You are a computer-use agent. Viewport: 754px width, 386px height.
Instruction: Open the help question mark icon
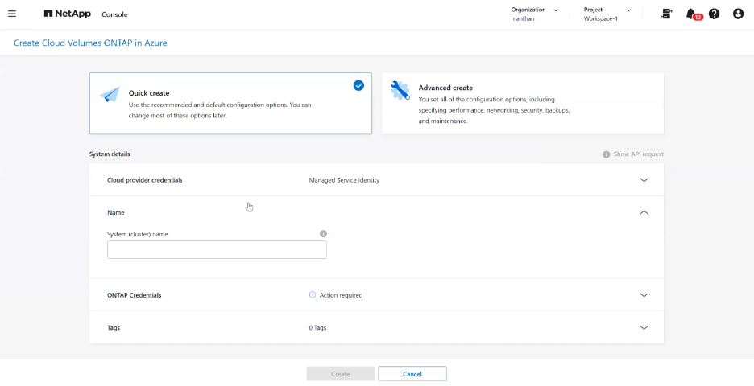coord(714,14)
